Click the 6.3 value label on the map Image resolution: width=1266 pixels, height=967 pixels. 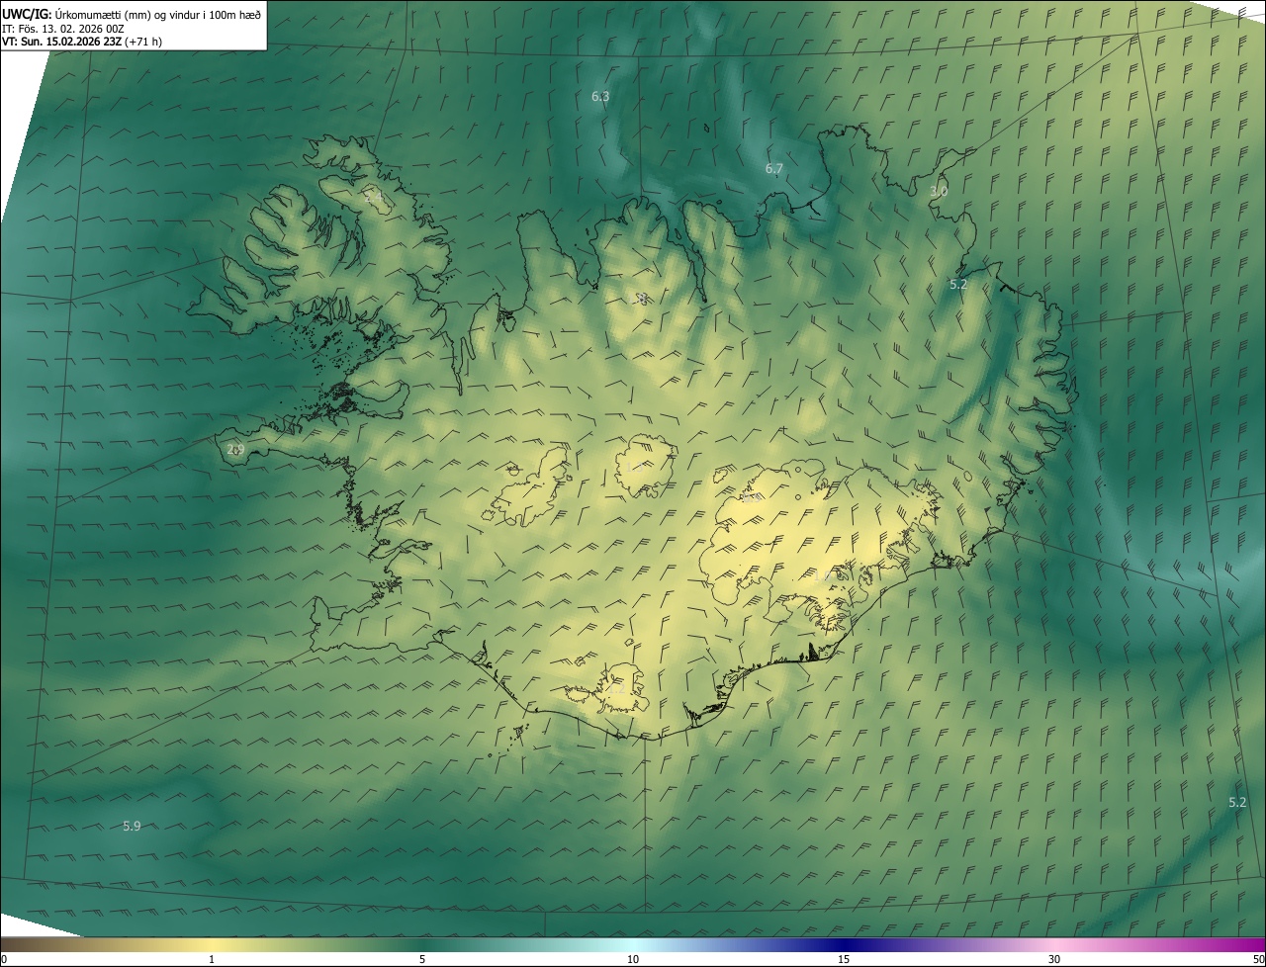(x=600, y=96)
